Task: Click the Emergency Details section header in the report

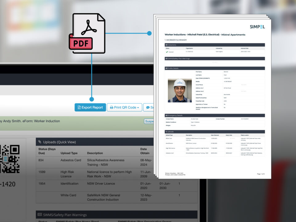Action: click(x=215, y=115)
